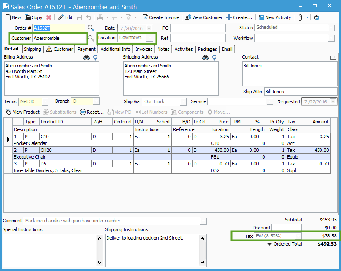Open the Packages tab

207,49
